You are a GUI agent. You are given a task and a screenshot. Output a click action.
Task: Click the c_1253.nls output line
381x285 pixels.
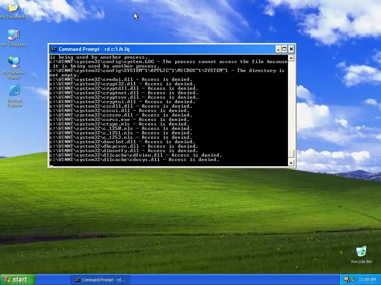click(x=121, y=137)
